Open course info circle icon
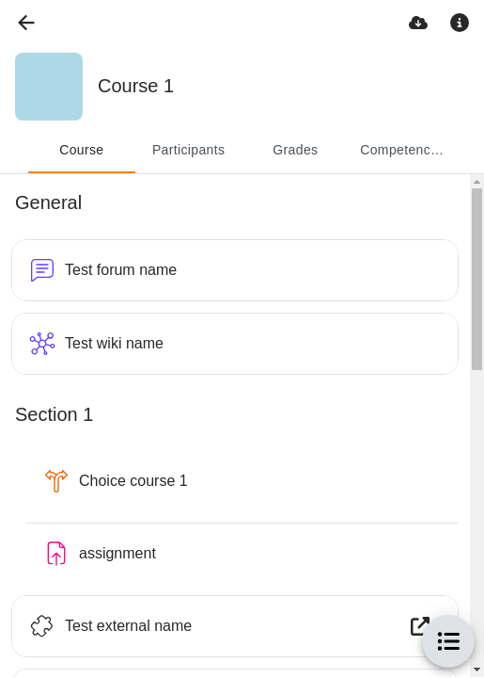Screen dimensions: 484x678 pyautogui.click(x=460, y=23)
